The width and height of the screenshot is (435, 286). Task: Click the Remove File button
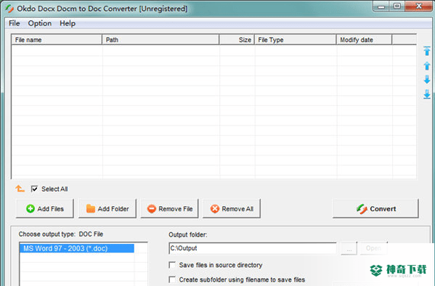169,208
